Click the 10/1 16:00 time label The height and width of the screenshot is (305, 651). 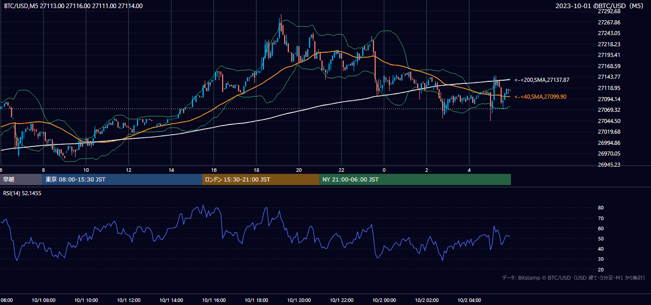point(214,300)
